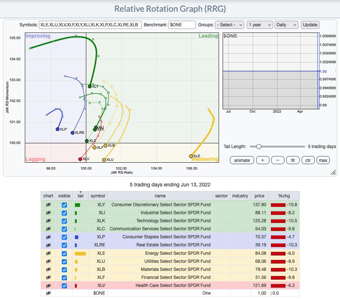
Task: Sort table by %chg column
Action: [x=284, y=196]
